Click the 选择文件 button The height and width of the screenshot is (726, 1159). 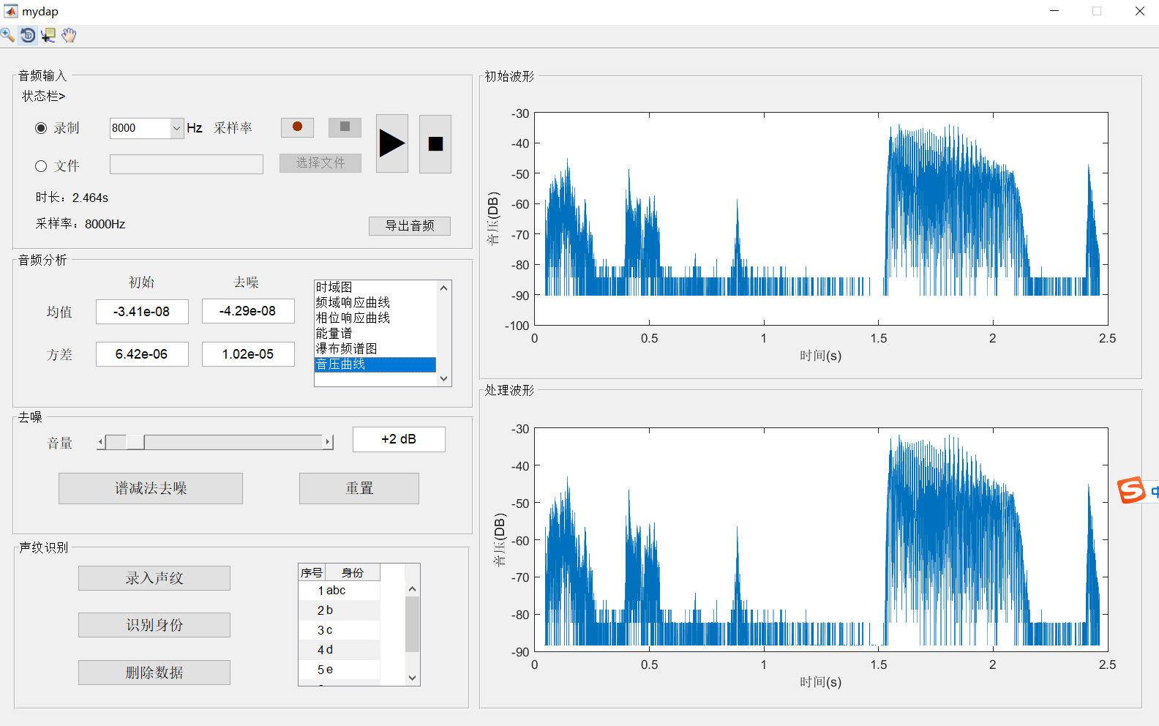click(x=320, y=163)
